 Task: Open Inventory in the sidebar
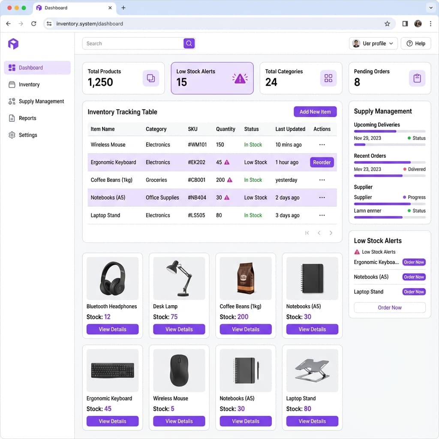29,84
